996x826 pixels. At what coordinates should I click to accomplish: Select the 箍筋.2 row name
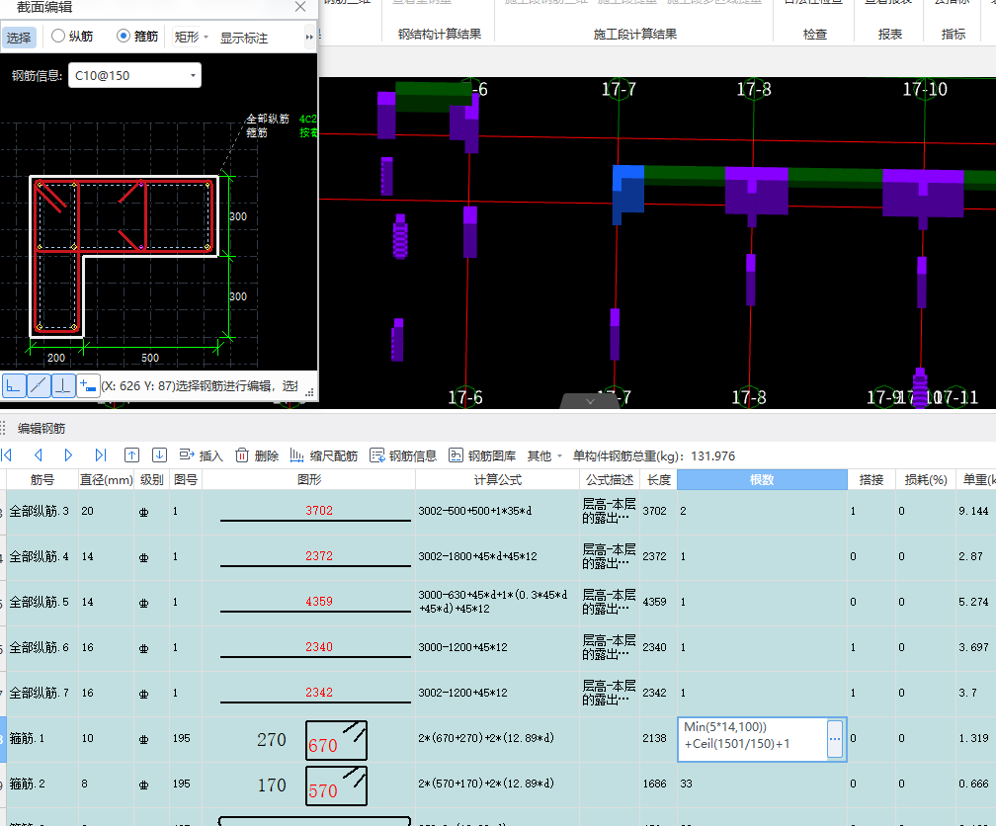point(27,785)
